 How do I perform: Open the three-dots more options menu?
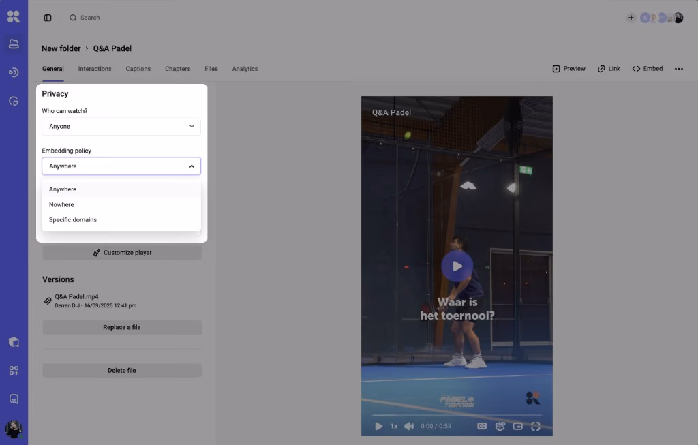678,69
